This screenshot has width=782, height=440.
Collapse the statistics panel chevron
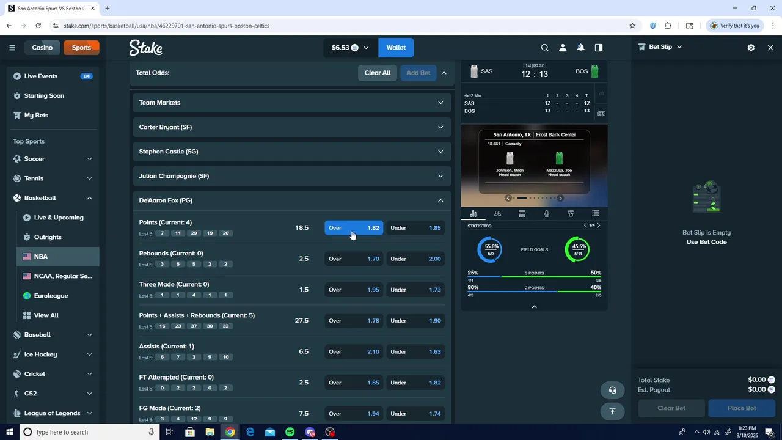(534, 307)
